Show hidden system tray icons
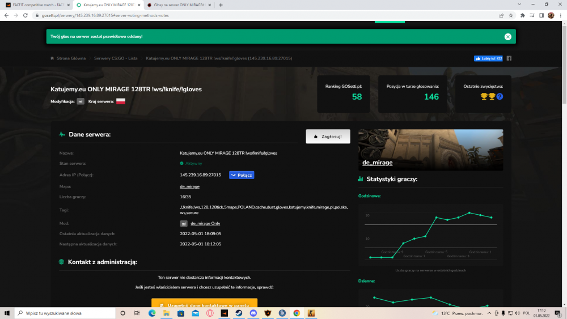Image resolution: width=567 pixels, height=319 pixels. pyautogui.click(x=489, y=313)
